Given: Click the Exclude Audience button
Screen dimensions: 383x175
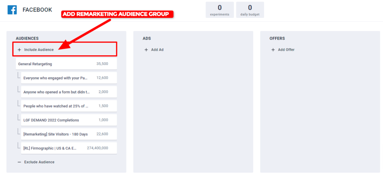Looking at the screenshot, I should 36,162.
